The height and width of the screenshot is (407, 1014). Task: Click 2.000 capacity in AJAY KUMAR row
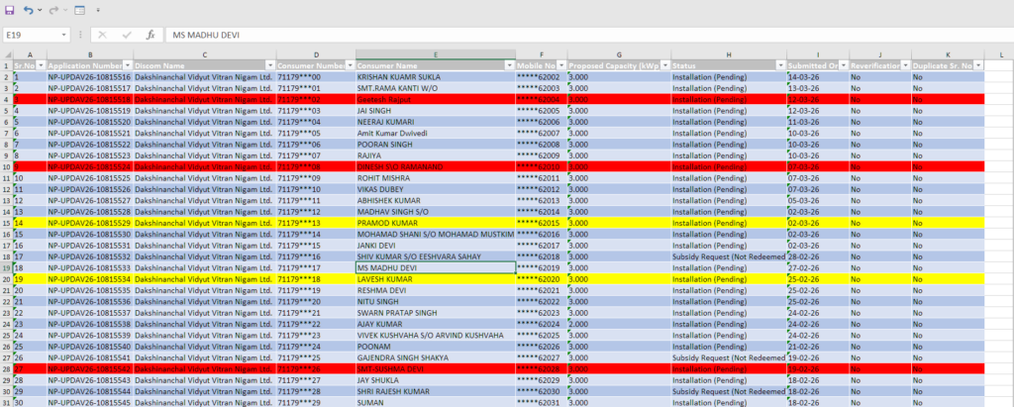click(620, 324)
